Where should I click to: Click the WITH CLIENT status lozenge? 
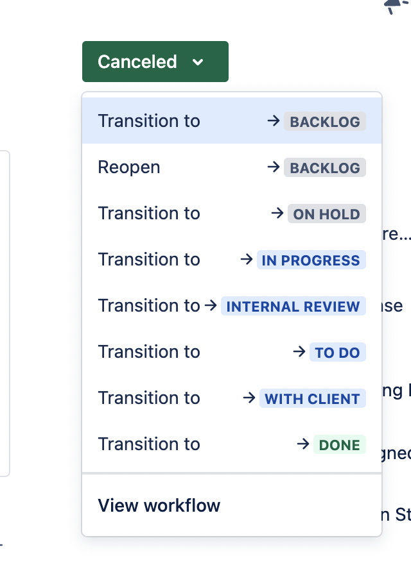point(313,398)
